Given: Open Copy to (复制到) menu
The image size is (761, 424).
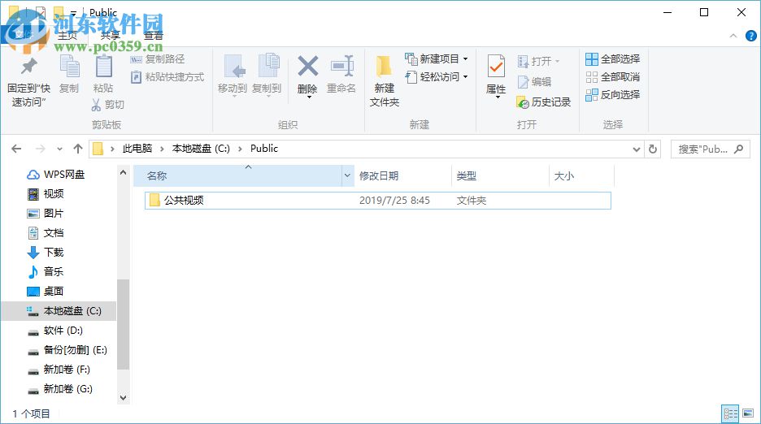Looking at the screenshot, I should 267,76.
